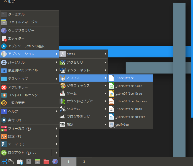The image size is (193, 166).
Task: Click the Graphics palette icon
Action: [63, 86]
